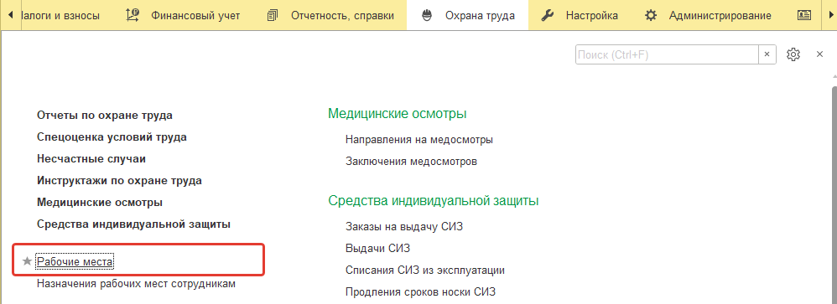Open Направления на медосмотры
Viewport: 837px width, 304px height.
pyautogui.click(x=419, y=140)
